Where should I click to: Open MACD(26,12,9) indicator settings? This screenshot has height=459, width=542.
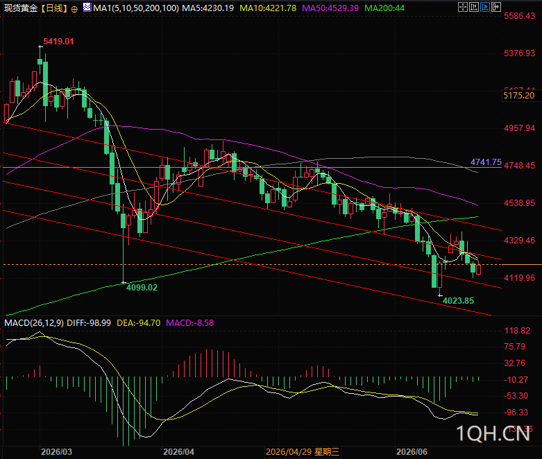point(34,323)
